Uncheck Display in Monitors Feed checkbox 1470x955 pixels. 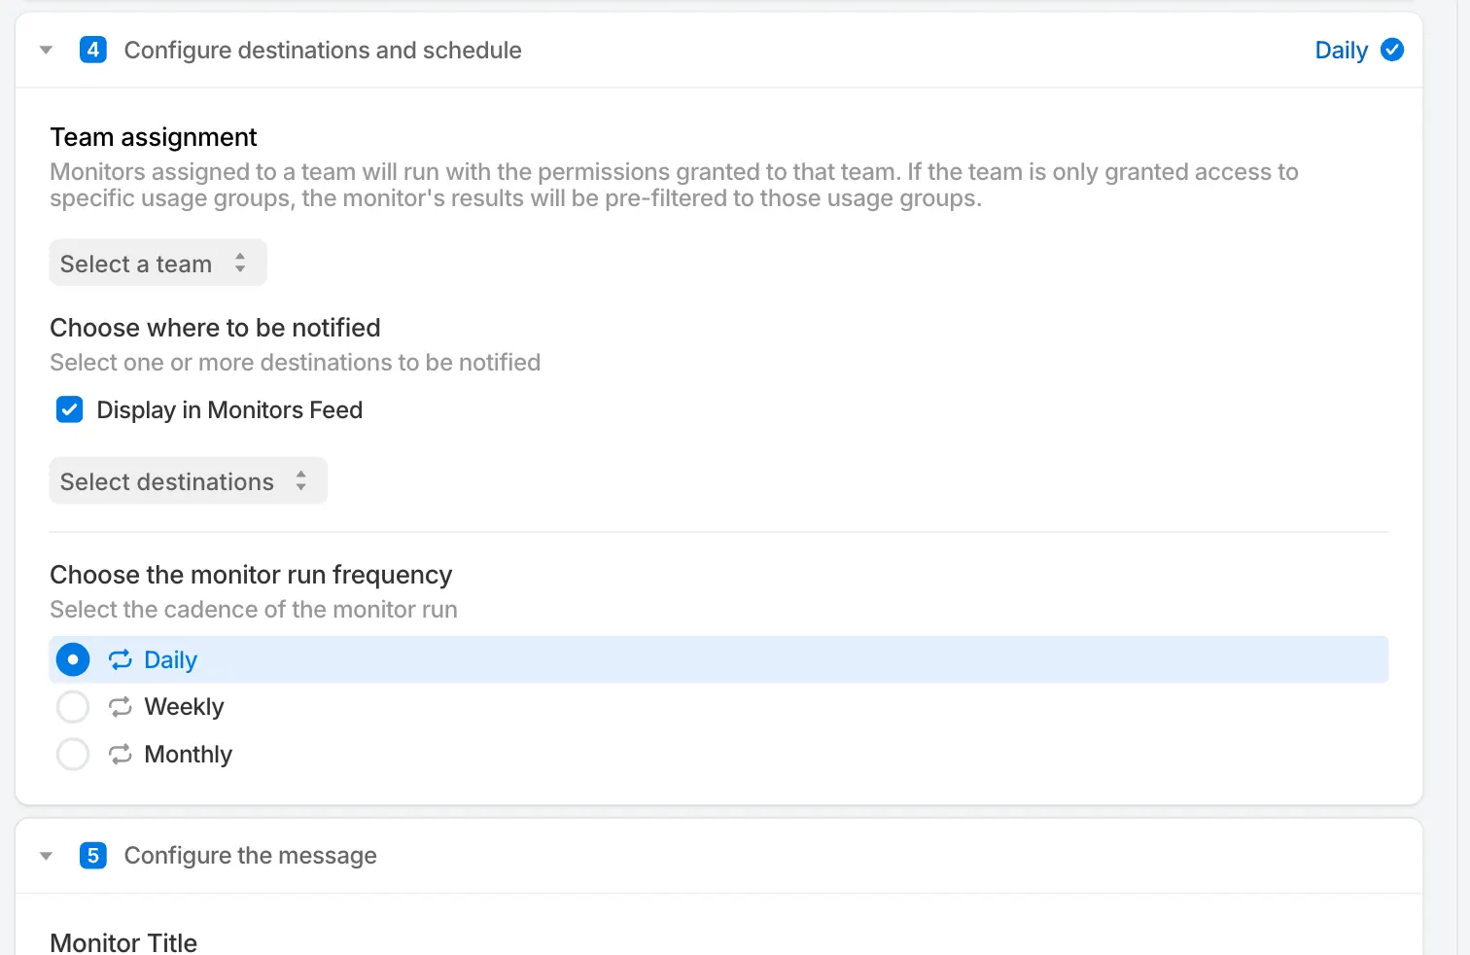click(x=70, y=410)
